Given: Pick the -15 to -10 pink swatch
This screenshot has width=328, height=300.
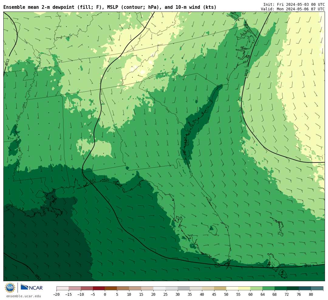Looking at the screenshot, I should [x=75, y=288].
